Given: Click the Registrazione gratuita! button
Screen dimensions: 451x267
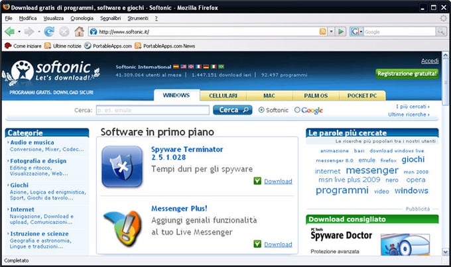Looking at the screenshot, I should point(407,74).
